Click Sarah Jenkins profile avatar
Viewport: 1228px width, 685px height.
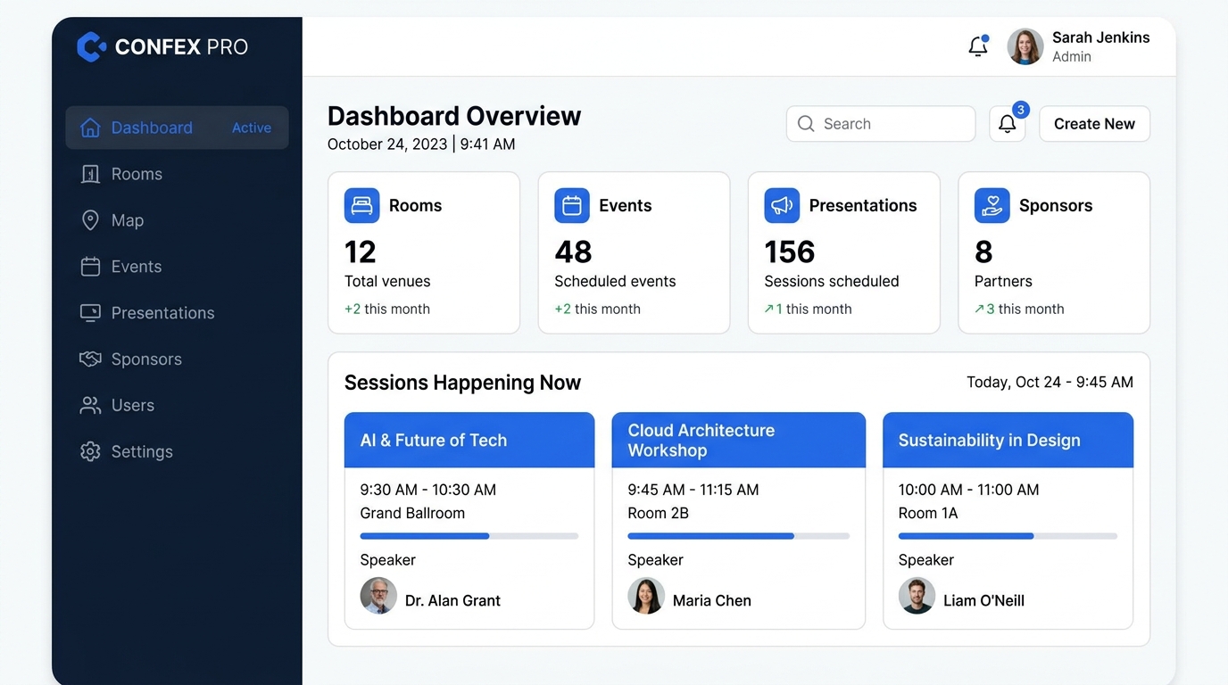pos(1025,46)
